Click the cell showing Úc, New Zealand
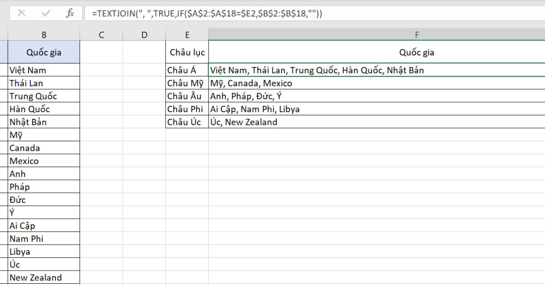The width and height of the screenshot is (545, 286). (318, 122)
